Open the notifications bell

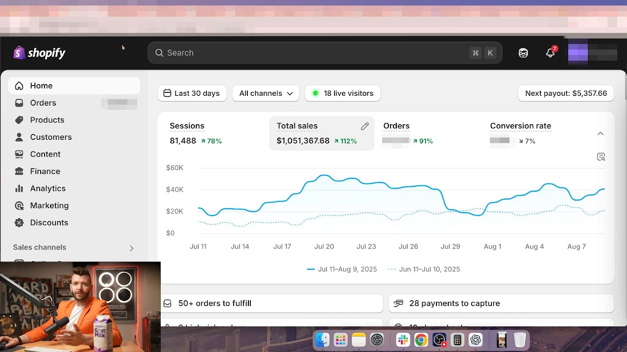tap(551, 53)
